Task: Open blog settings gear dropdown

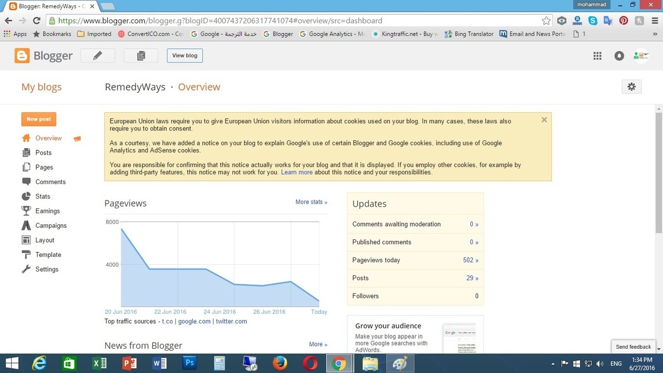Action: 632,87
